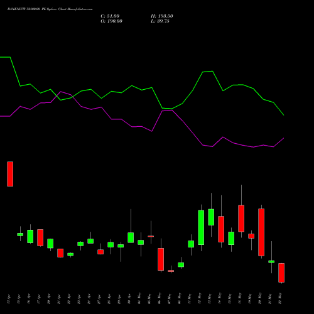
Task: Click the 17 Apr date label
Action: click(39, 299)
